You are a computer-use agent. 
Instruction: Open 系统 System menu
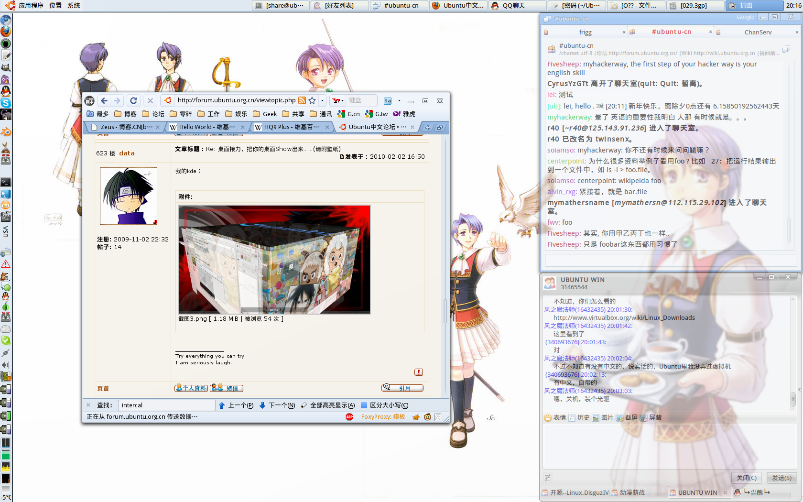coord(74,5)
